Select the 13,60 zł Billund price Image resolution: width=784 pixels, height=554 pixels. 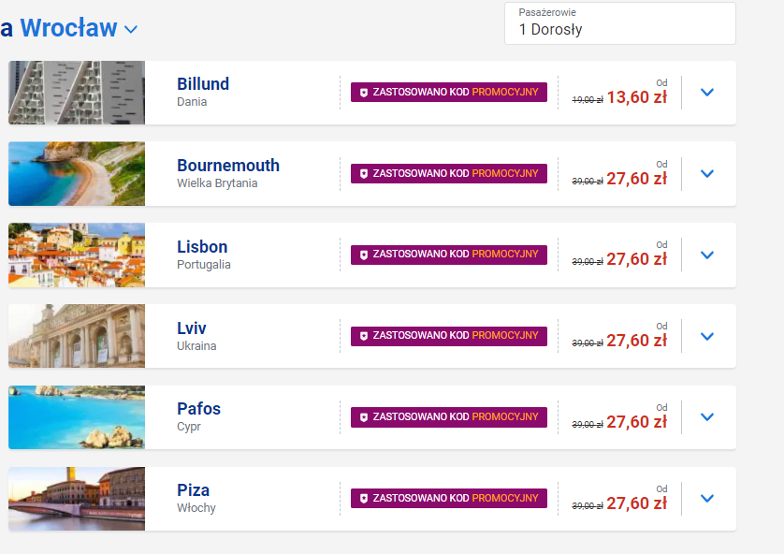click(636, 97)
